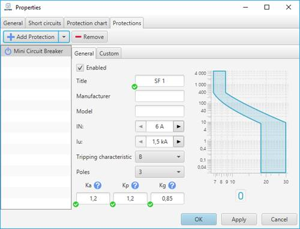
Task: Click the Ka coefficient field
Action: (x=93, y=198)
